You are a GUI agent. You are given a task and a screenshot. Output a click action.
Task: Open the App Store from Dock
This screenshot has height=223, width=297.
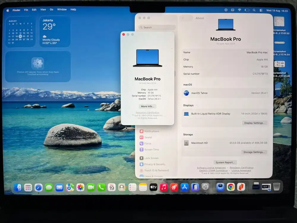(184, 187)
